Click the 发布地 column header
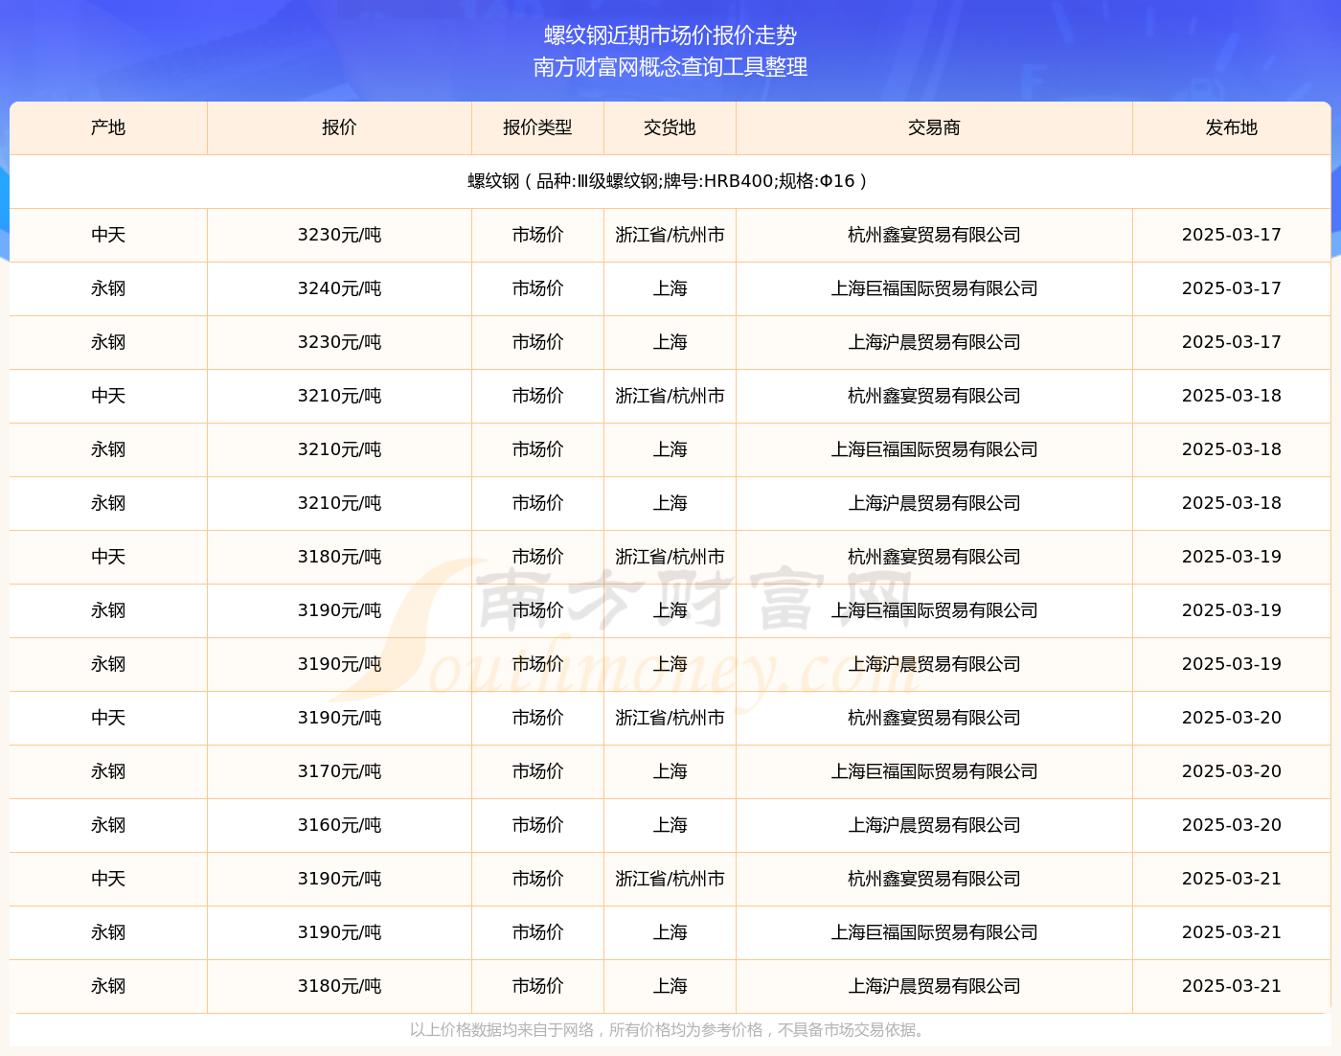Screen dimensions: 1341x1056 (x=1231, y=127)
